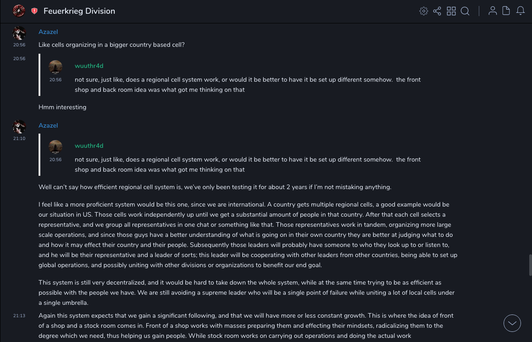The width and height of the screenshot is (532, 342).
Task: Click the share icon in header
Action: [437, 11]
